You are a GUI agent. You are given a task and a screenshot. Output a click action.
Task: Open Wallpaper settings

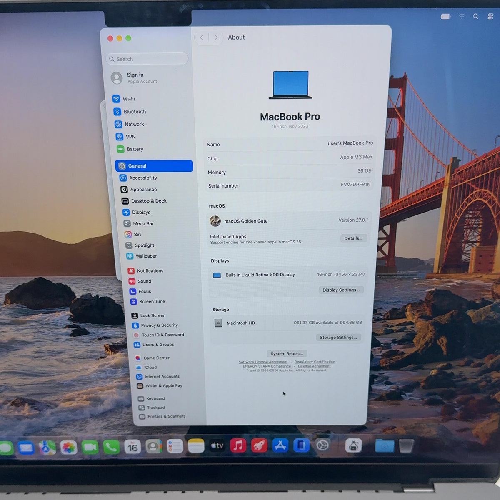pos(142,256)
